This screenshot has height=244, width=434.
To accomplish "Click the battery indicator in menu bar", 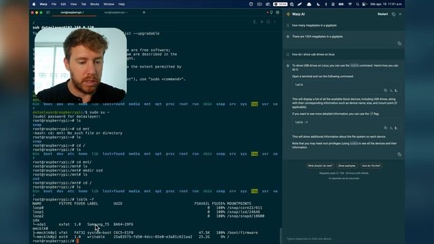I will tap(341, 4).
